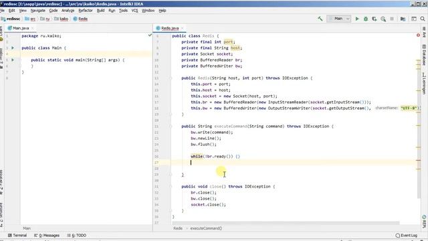428x241 pixels.
Task: Click the package ru.kaiko; line
Action: tap(41, 35)
